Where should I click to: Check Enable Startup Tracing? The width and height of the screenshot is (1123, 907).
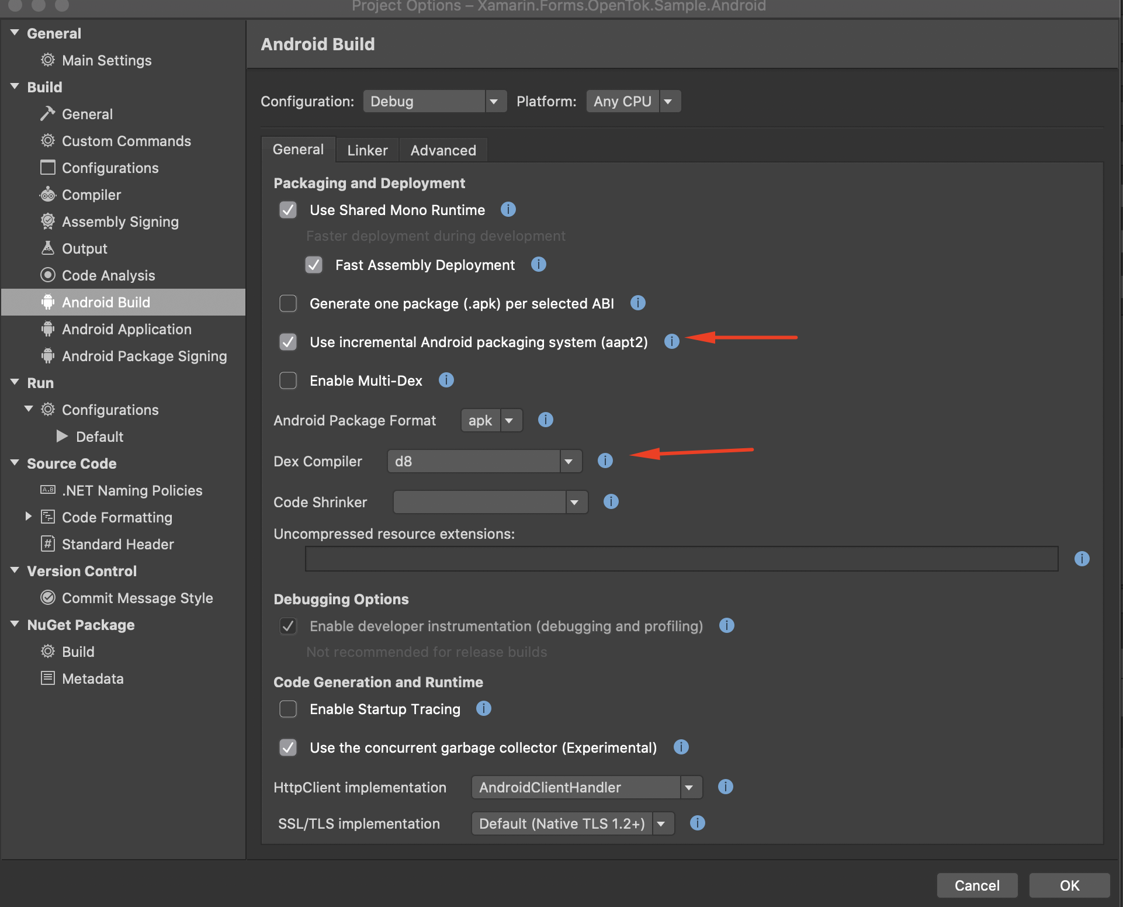click(x=288, y=709)
